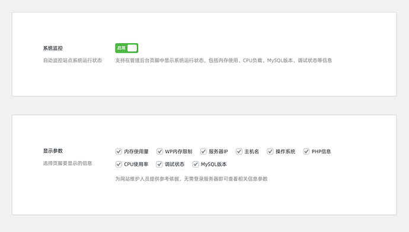Uncheck the 内存使用量 checkbox
This screenshot has width=409, height=232.
click(x=119, y=152)
